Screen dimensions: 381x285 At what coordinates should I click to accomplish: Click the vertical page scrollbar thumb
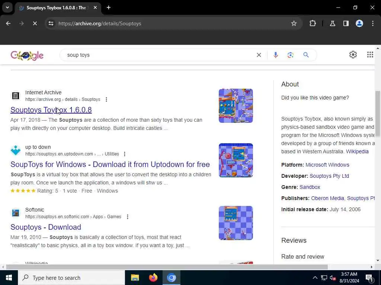pos(378,114)
